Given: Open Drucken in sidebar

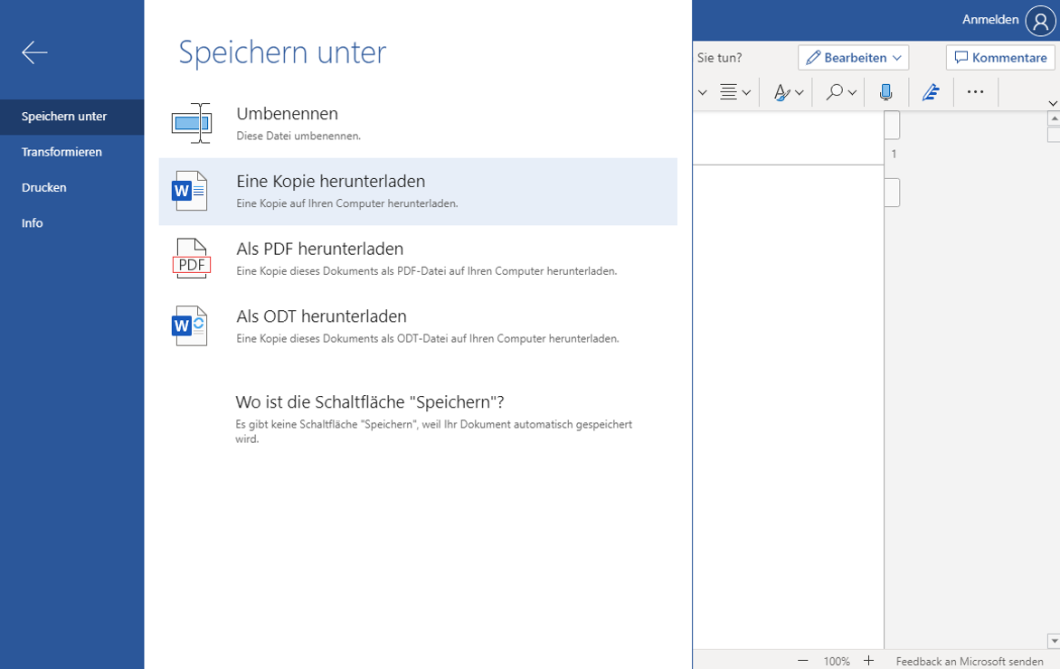Looking at the screenshot, I should (71, 187).
